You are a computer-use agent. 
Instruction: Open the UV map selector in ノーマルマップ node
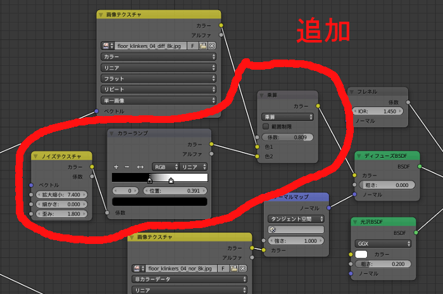296,229
